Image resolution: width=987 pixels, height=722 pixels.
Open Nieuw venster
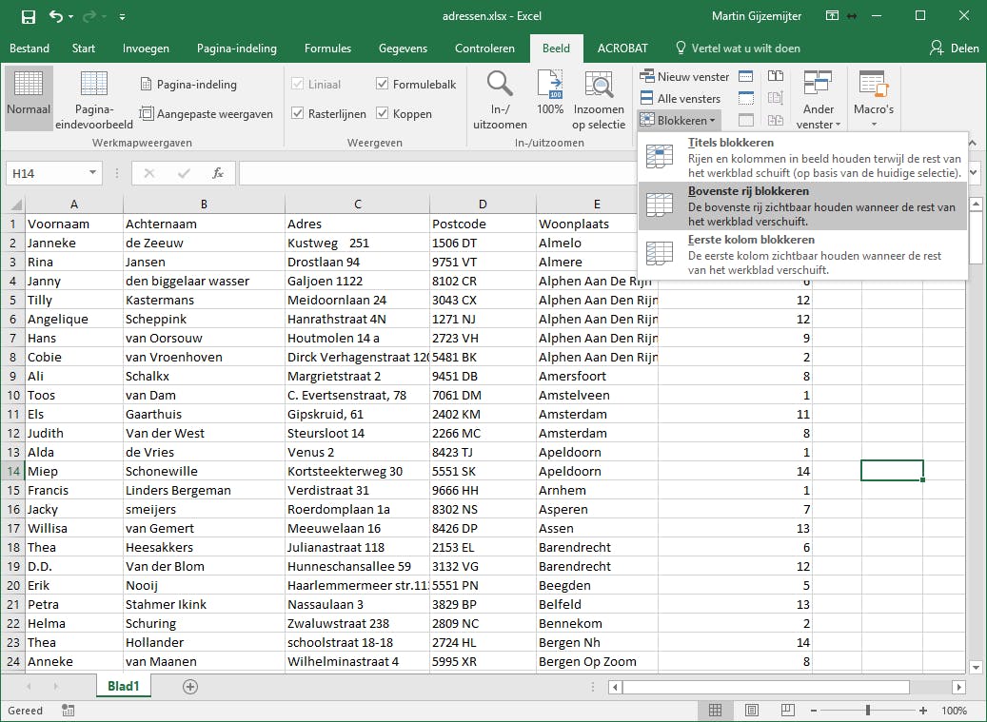684,77
